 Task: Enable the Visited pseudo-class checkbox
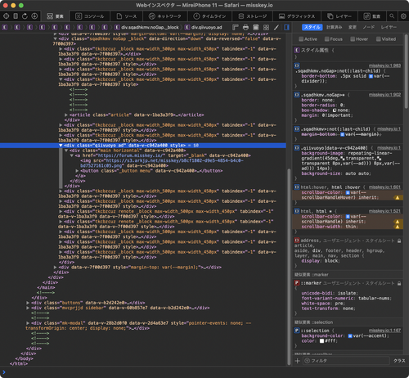pos(379,39)
